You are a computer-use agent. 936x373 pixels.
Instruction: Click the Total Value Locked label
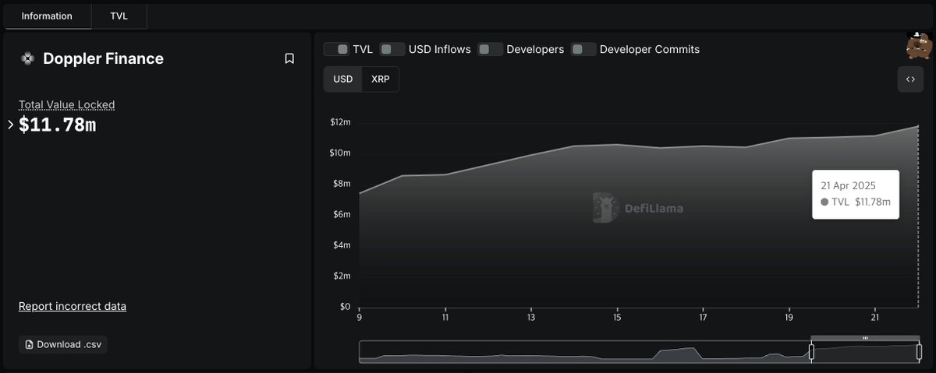click(67, 104)
